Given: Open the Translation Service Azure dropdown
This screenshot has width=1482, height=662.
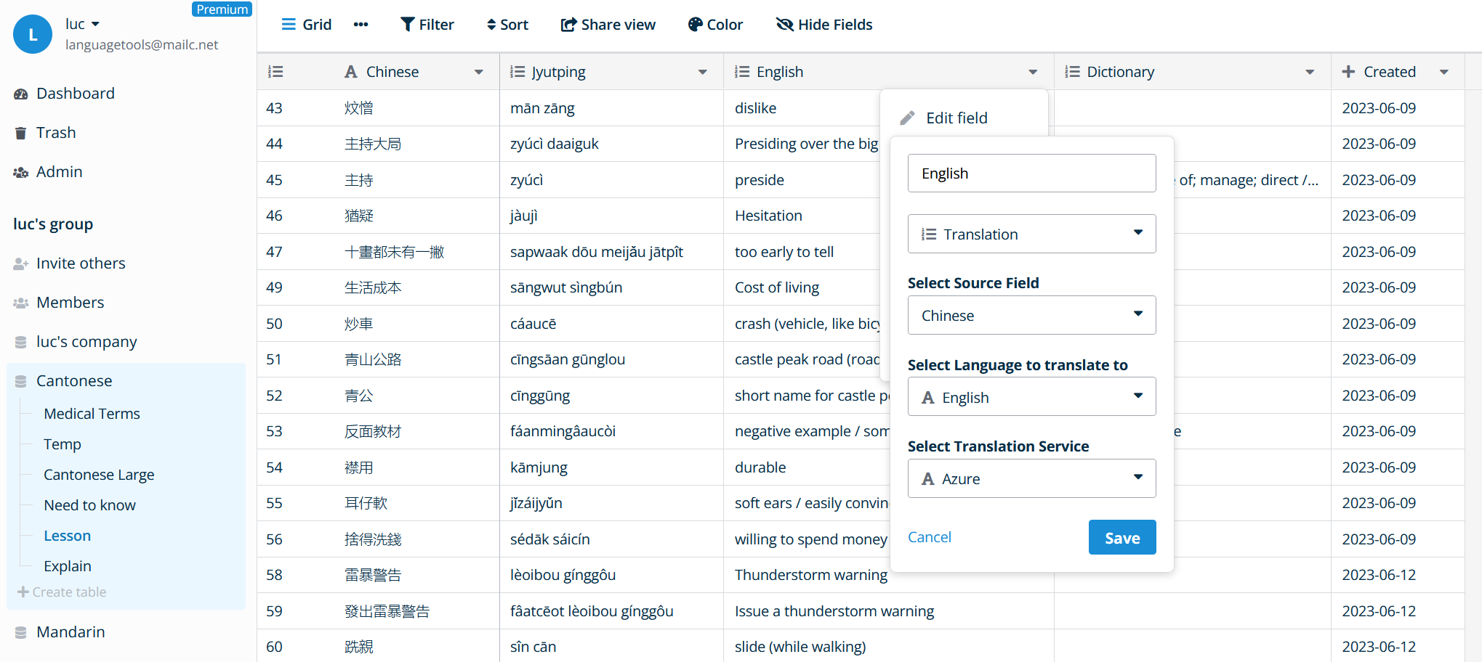Looking at the screenshot, I should point(1031,478).
